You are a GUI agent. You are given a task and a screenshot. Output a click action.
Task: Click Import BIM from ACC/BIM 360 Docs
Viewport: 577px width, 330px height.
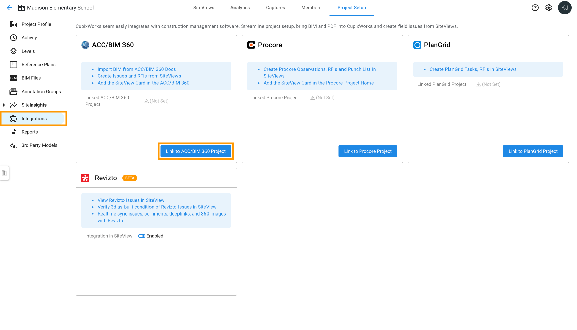(137, 69)
